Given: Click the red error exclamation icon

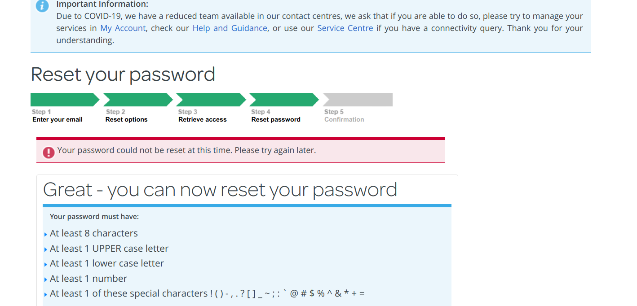Looking at the screenshot, I should 48,153.
